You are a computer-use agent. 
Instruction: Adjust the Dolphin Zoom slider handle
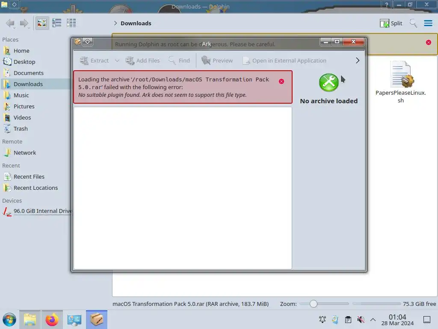(x=314, y=304)
